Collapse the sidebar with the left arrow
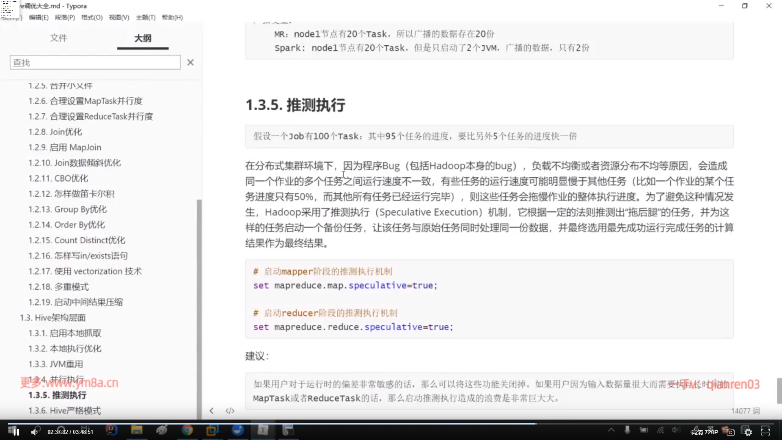Image resolution: width=782 pixels, height=440 pixels. click(x=211, y=411)
